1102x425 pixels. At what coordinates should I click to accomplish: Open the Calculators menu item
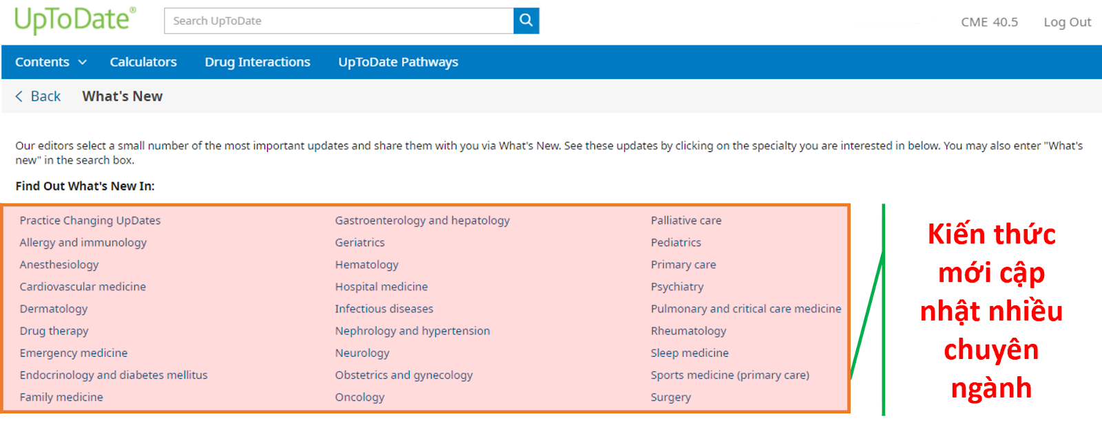coord(143,62)
